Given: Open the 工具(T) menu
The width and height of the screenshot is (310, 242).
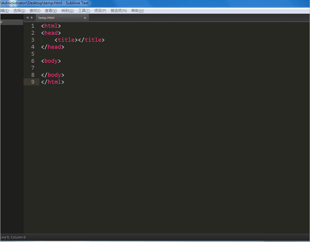Looking at the screenshot, I should pyautogui.click(x=84, y=11).
